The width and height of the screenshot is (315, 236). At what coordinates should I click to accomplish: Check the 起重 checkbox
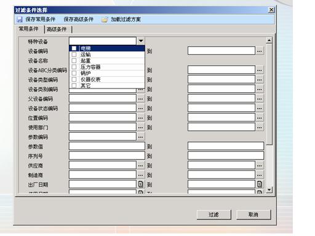[74, 61]
